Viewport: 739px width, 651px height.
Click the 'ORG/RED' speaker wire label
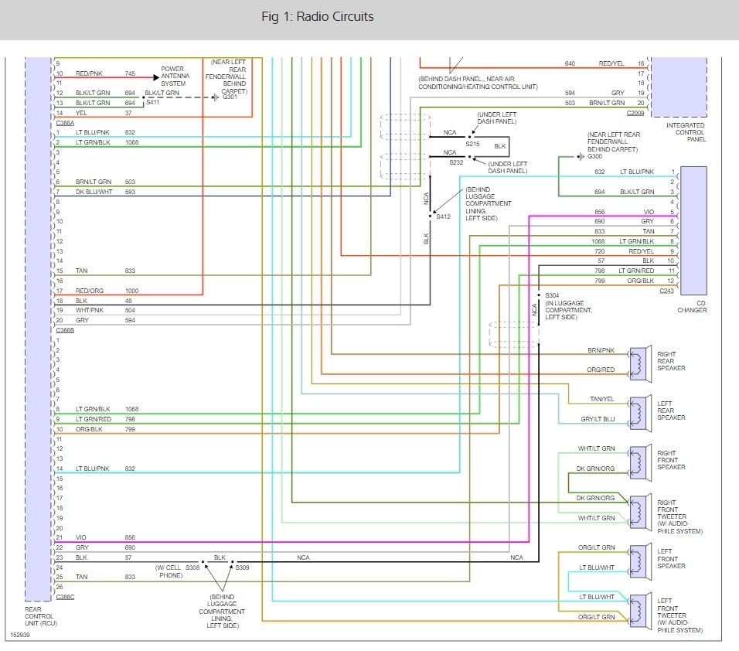click(x=601, y=370)
